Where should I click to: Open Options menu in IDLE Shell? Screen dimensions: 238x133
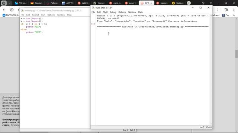[x=122, y=12]
